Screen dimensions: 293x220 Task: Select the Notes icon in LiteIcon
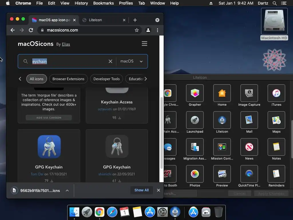point(276,147)
